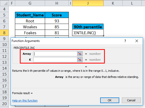Select row 4 header

(4, 9)
